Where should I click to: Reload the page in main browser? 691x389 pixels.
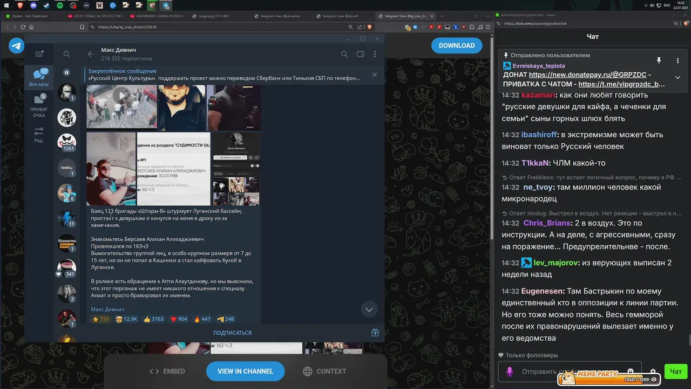click(x=22, y=27)
